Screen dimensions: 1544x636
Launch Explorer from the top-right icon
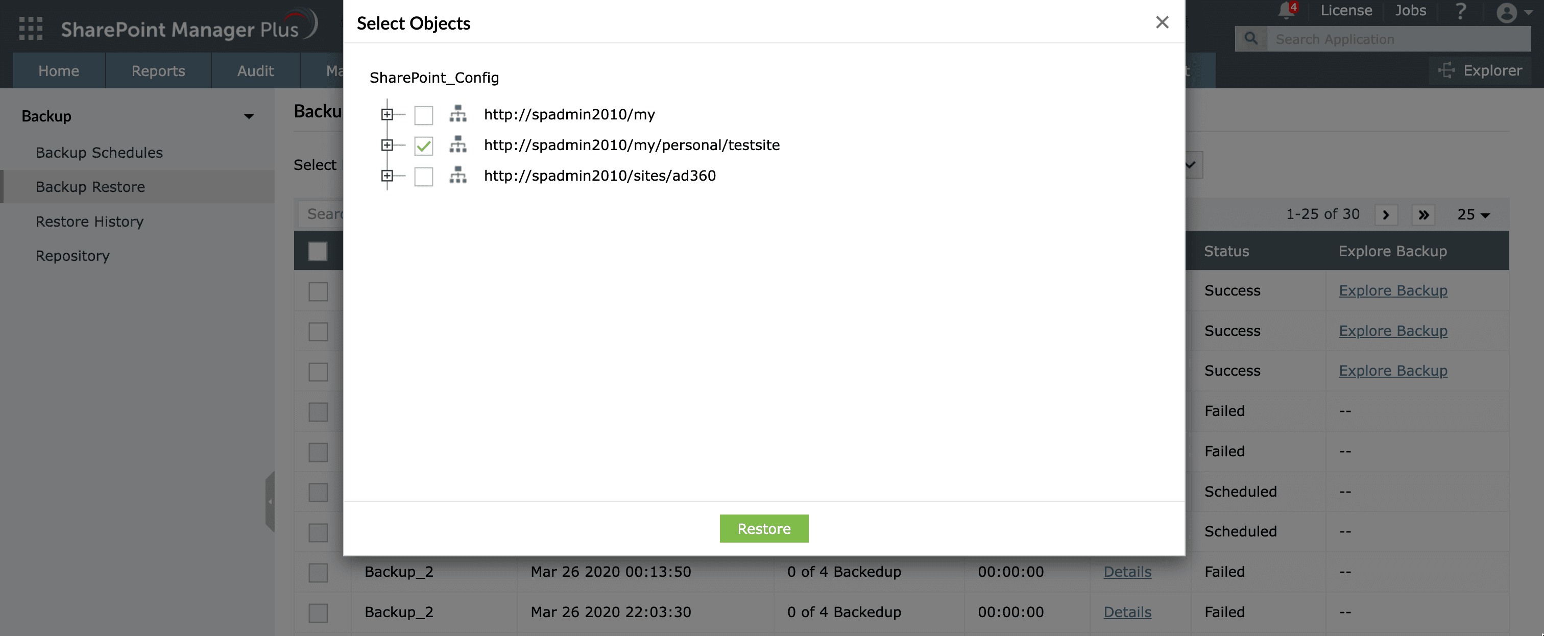(x=1446, y=70)
